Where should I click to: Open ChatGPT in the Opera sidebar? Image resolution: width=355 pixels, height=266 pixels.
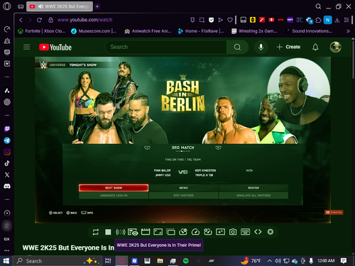coord(7,102)
